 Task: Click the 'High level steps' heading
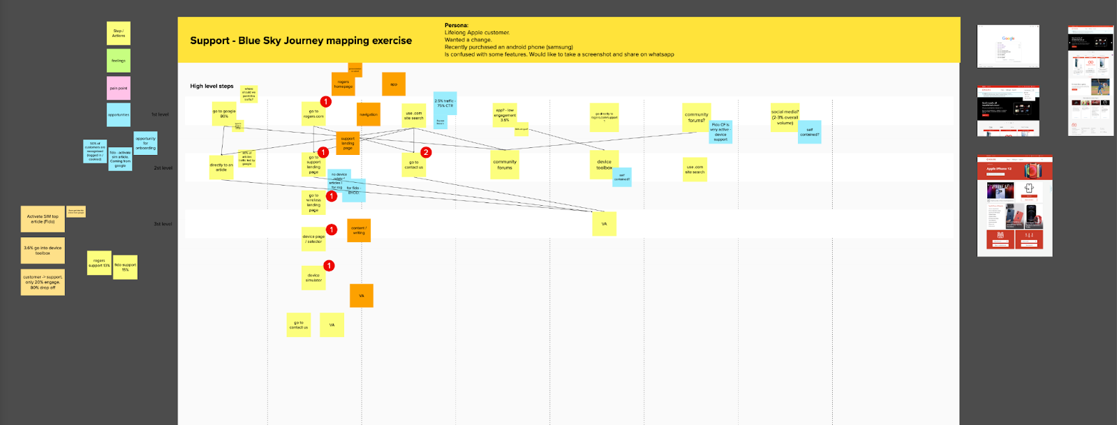[212, 87]
